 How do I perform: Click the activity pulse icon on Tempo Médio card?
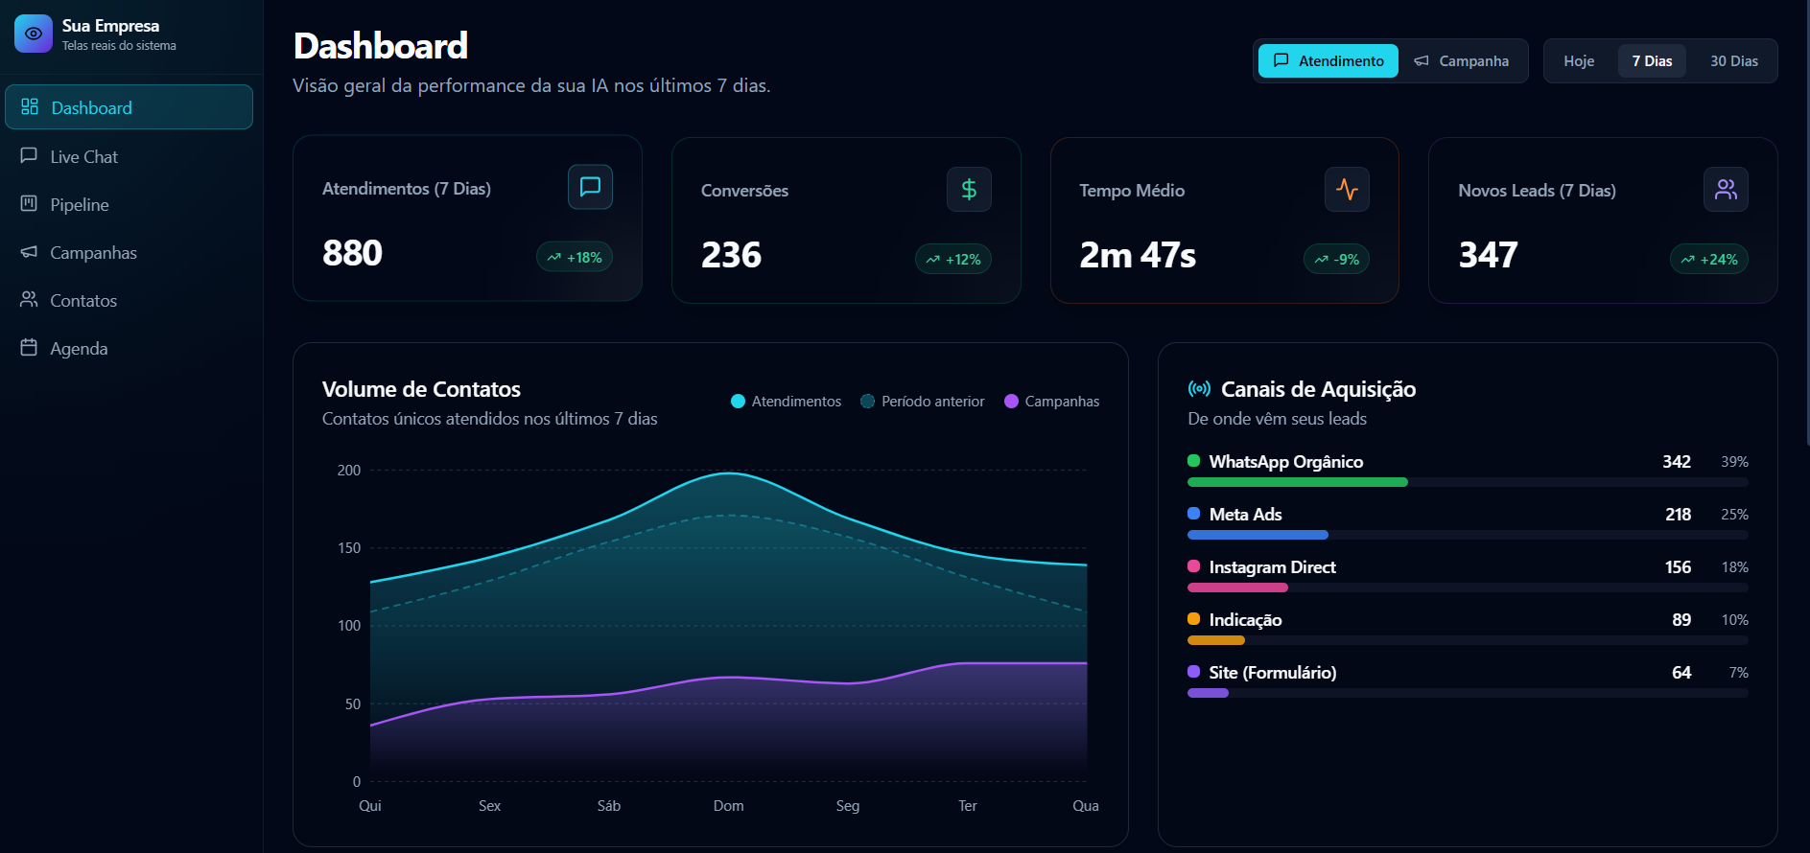pos(1347,189)
